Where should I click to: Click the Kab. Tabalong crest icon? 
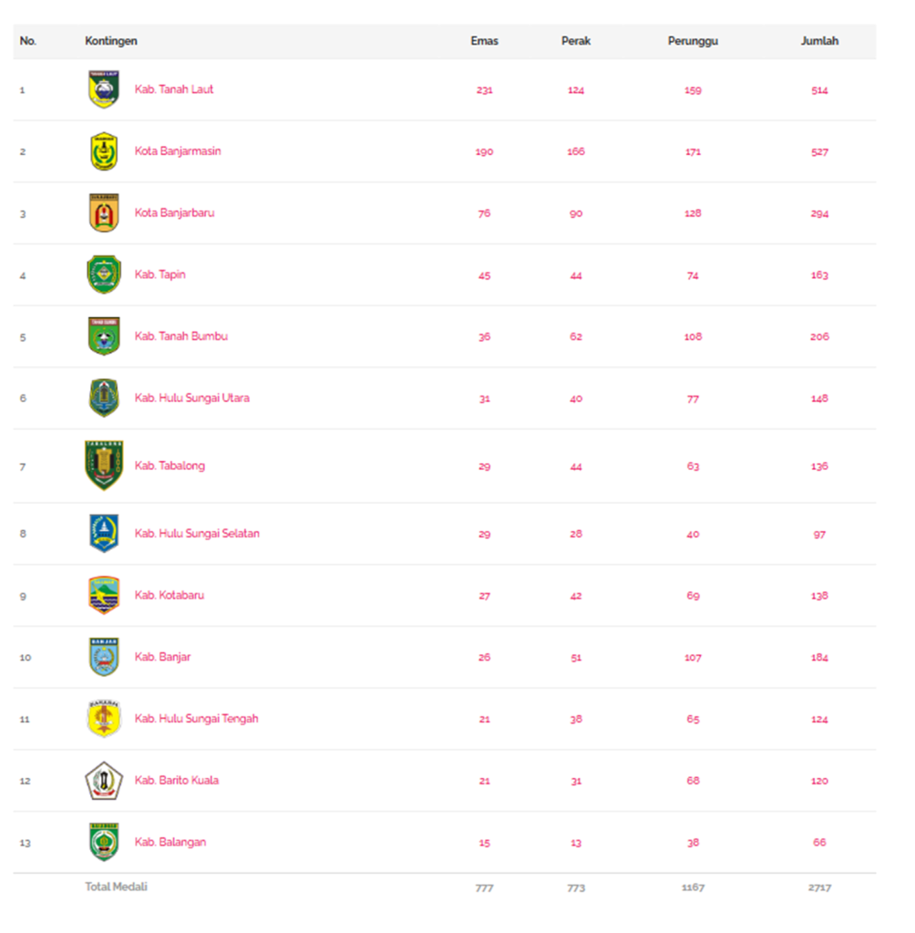pyautogui.click(x=104, y=466)
